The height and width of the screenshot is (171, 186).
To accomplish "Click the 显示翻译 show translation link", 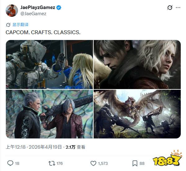I will [x=20, y=25].
